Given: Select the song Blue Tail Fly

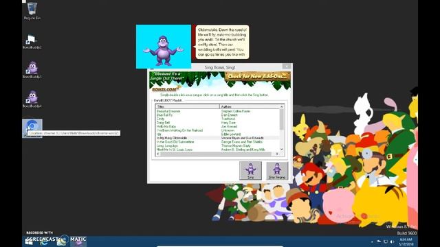Looking at the screenshot, I should point(164,115).
